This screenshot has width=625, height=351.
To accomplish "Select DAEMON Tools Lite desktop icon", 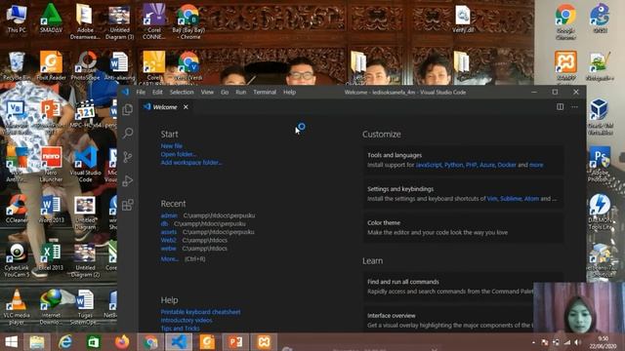I will pyautogui.click(x=601, y=212).
